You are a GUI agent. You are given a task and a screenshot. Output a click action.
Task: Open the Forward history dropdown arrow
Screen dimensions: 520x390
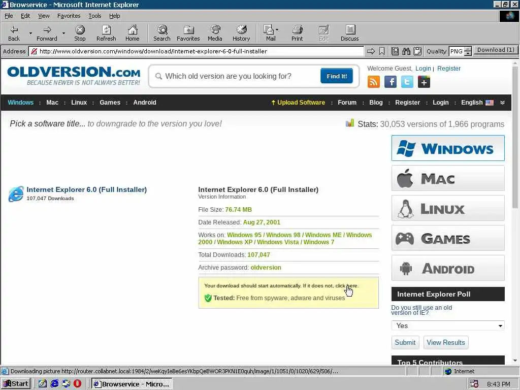tap(63, 33)
